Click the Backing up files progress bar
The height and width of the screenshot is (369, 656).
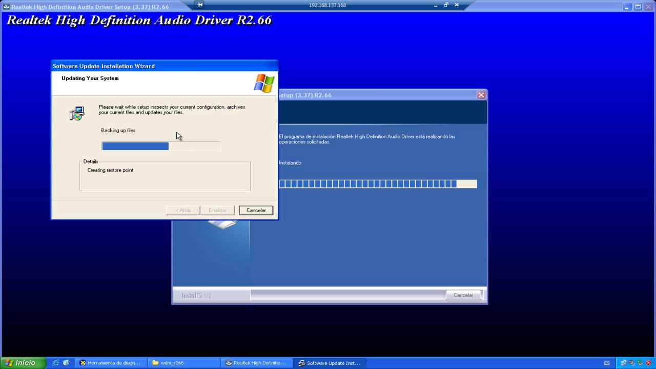pyautogui.click(x=161, y=146)
